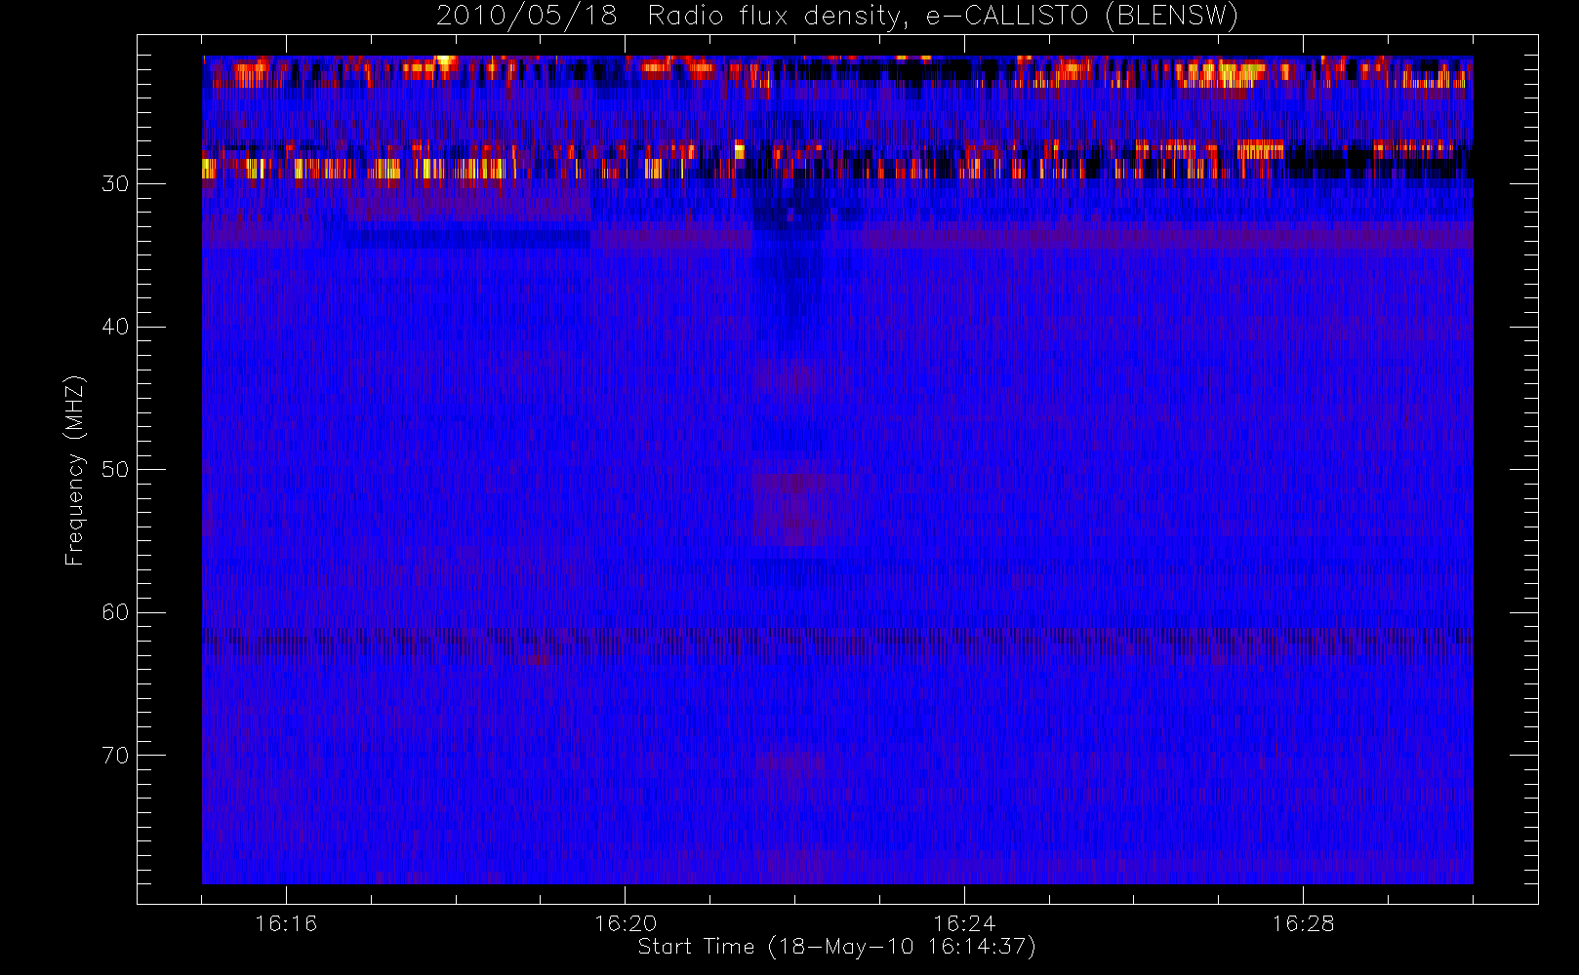
Task: Click the plot title 'Radio flux density, e-CALLISTO (BLENSW)'
Action: (x=943, y=17)
